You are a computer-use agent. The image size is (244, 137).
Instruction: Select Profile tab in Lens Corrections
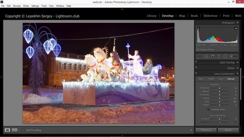point(211,79)
